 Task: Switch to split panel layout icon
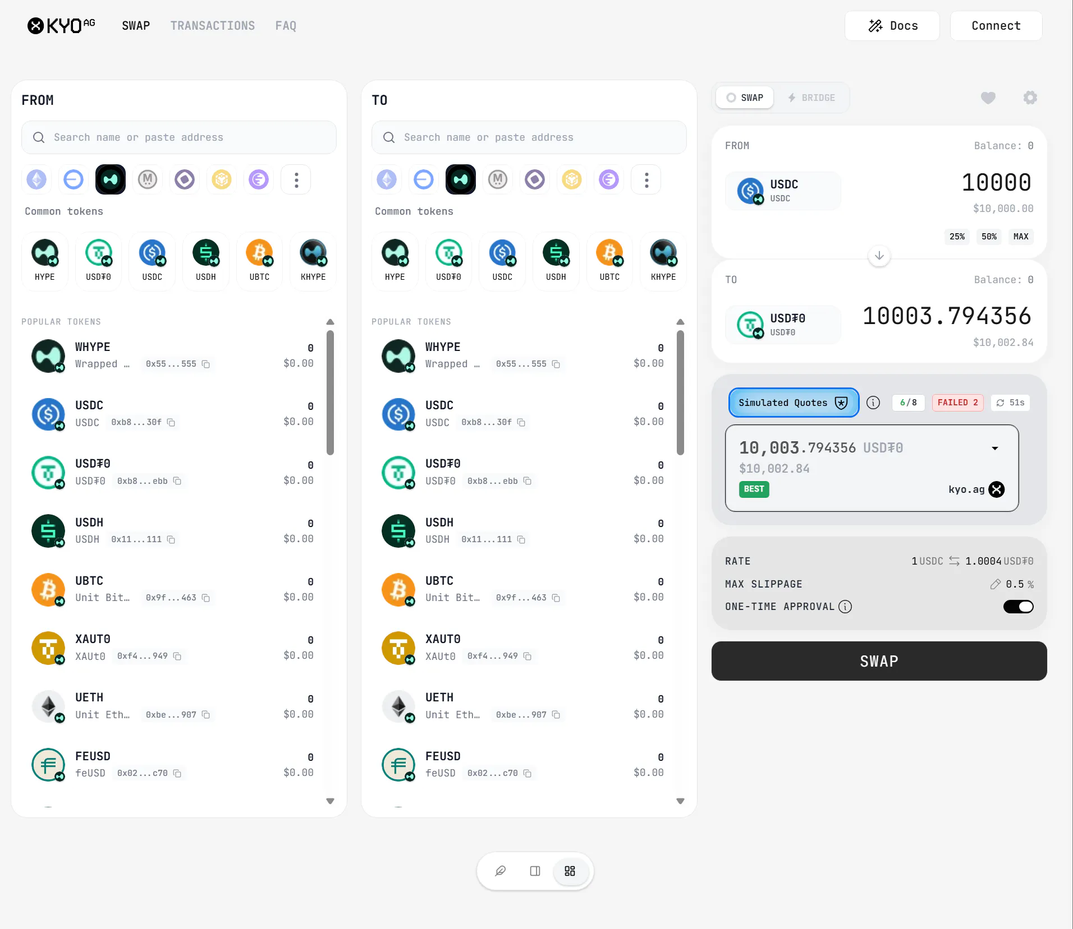[x=535, y=871]
